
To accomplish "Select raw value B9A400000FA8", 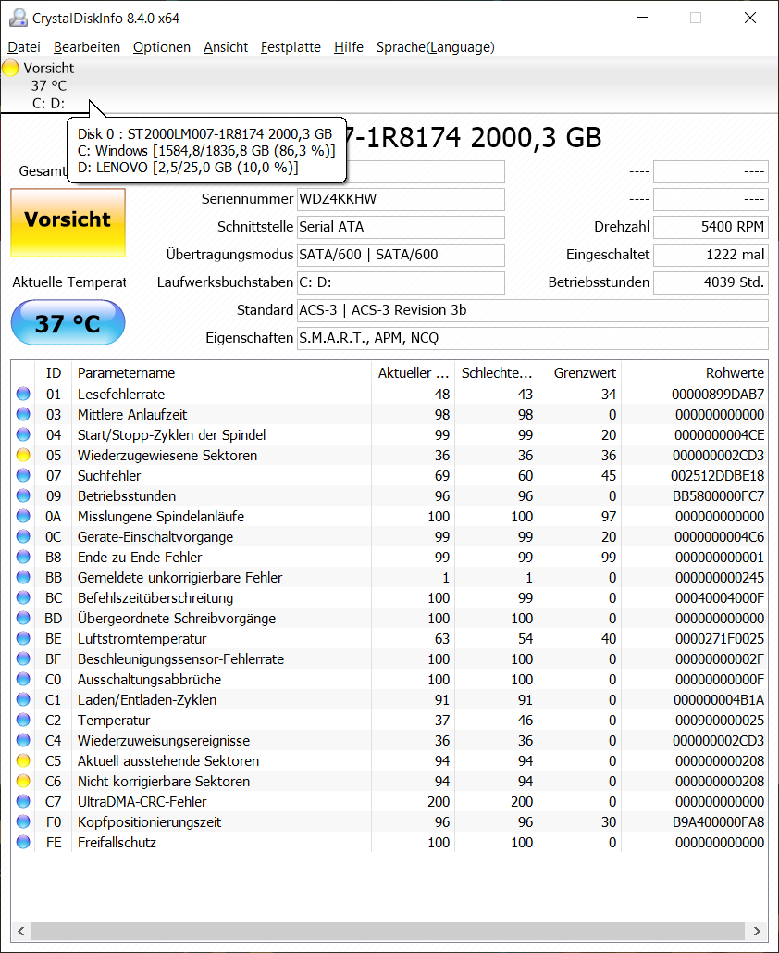I will tap(718, 822).
